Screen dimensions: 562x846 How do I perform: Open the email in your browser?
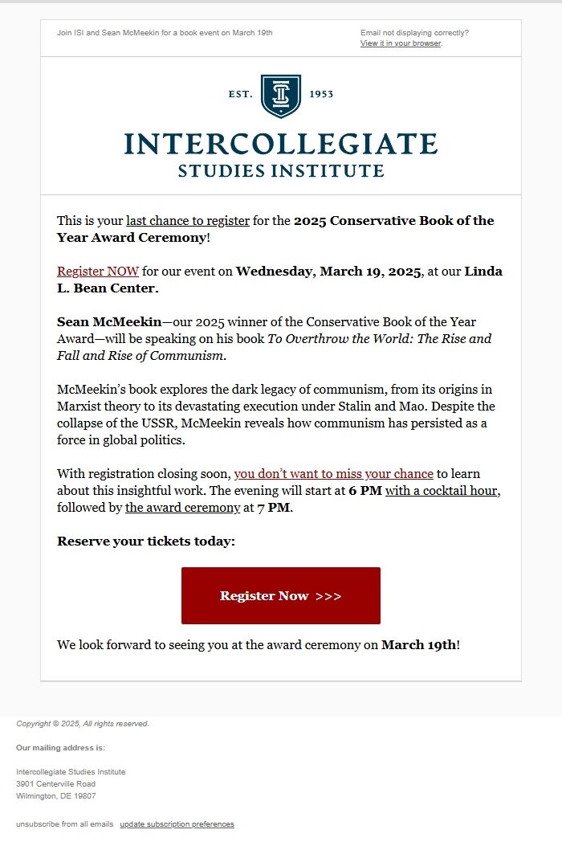click(x=400, y=43)
